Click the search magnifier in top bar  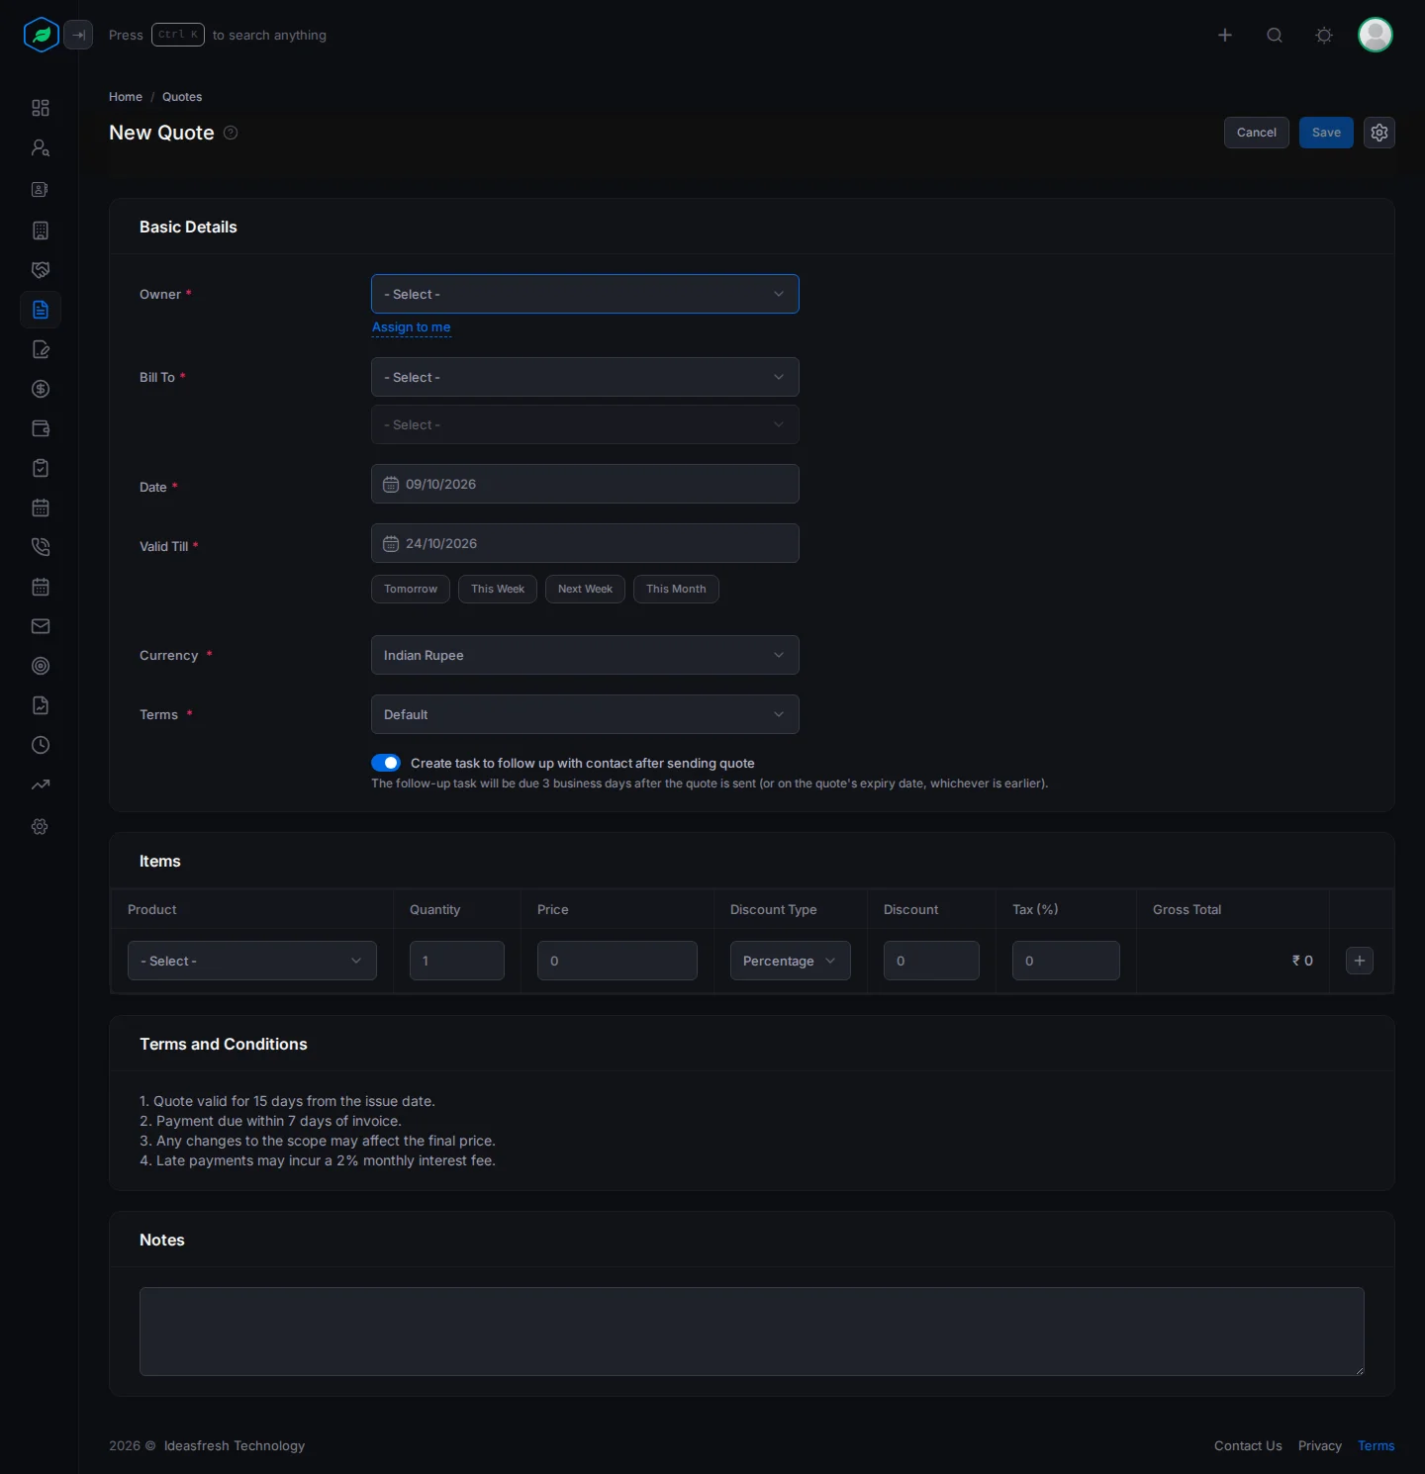coord(1275,35)
